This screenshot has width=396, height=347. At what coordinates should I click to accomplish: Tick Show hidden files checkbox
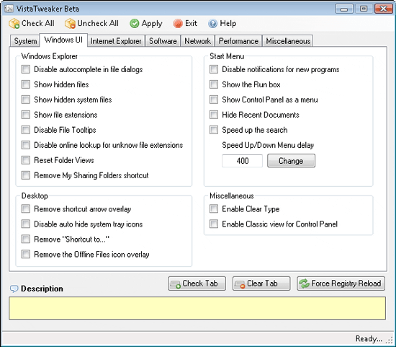pyautogui.click(x=25, y=84)
